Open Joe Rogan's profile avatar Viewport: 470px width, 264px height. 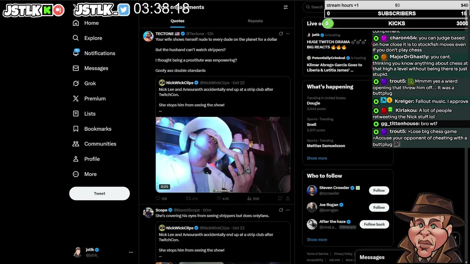point(312,207)
